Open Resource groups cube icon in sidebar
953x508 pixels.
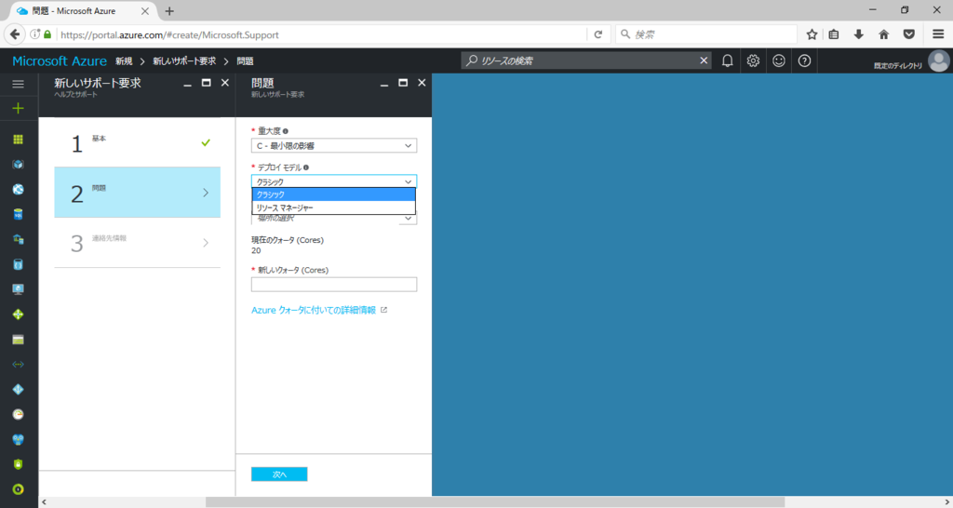point(19,164)
